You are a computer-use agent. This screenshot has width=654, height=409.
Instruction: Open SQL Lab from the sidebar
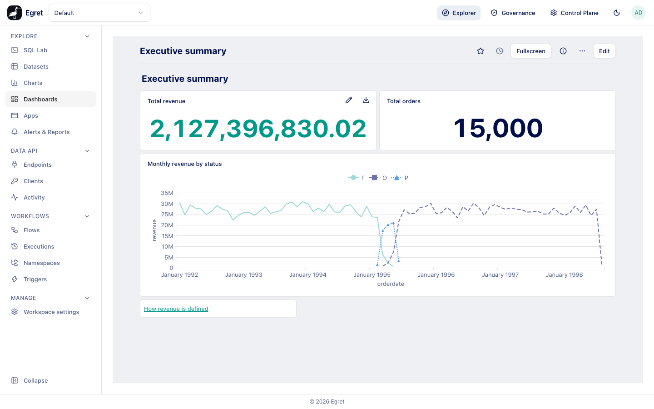(x=50, y=50)
